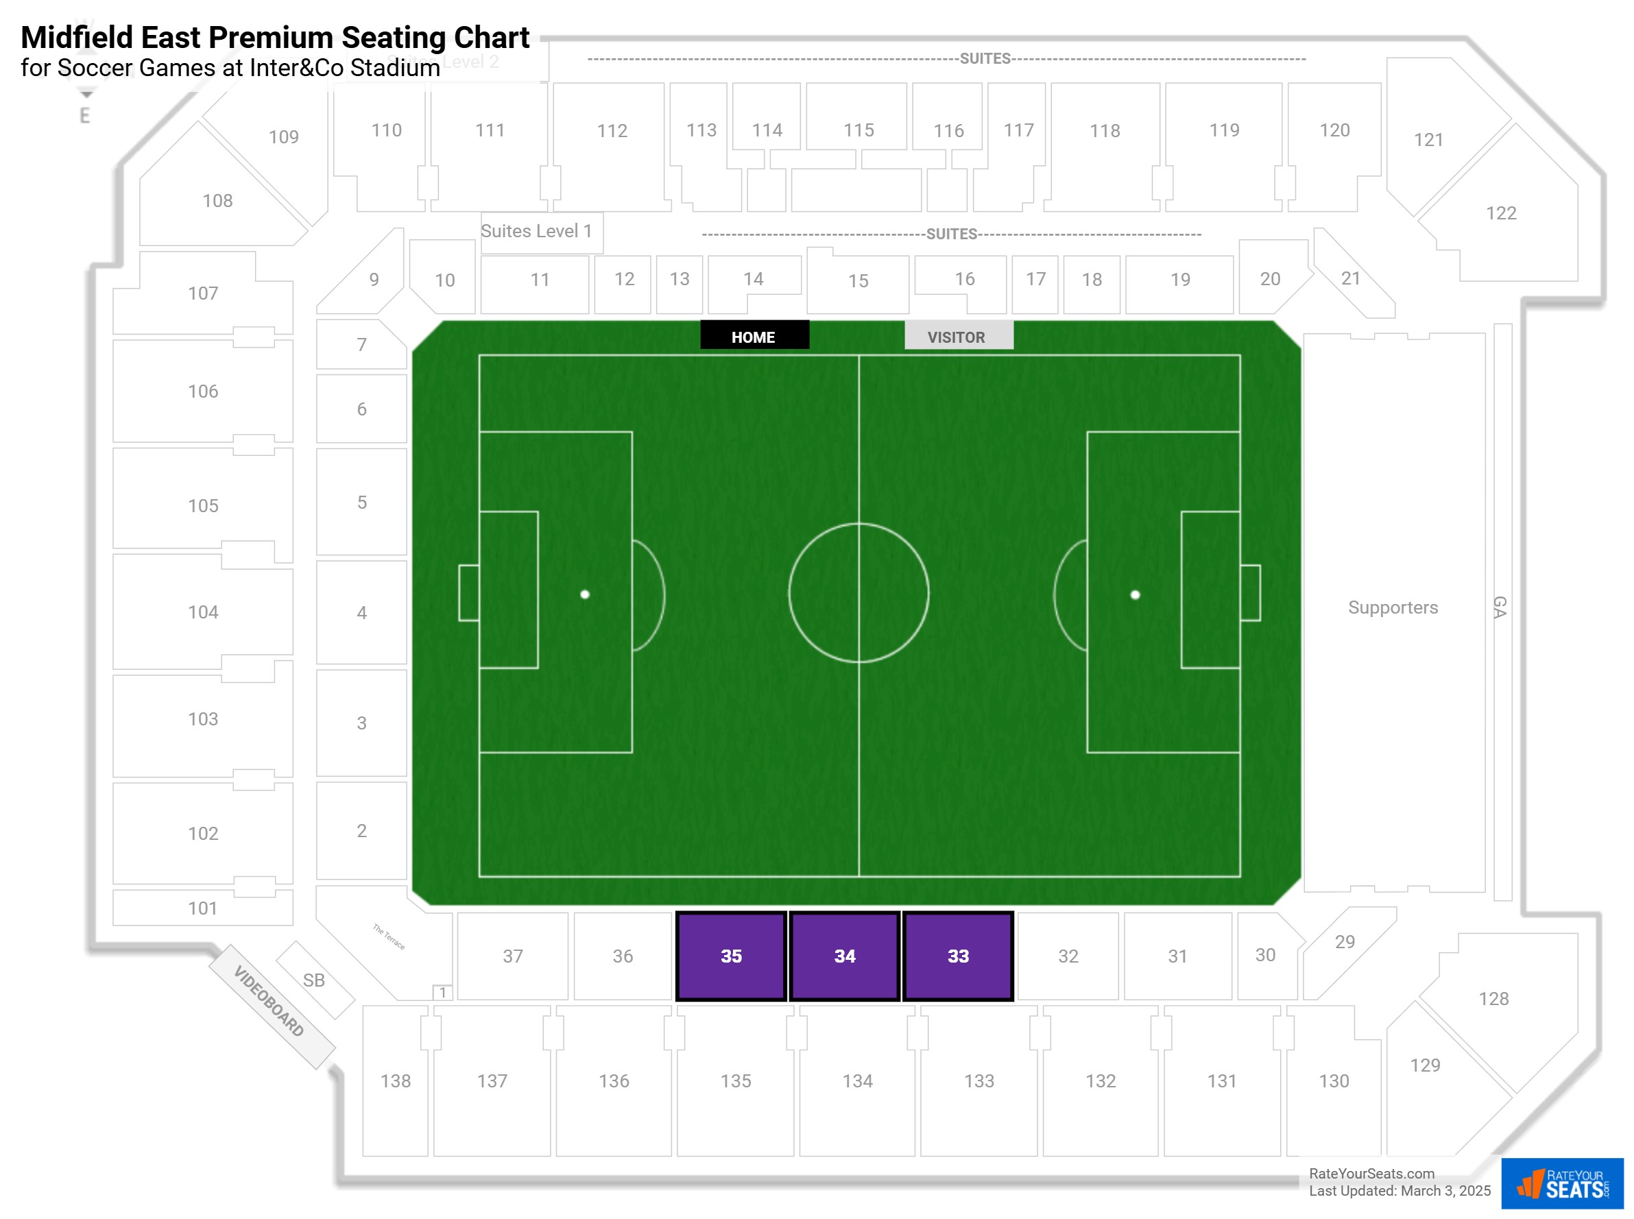The height and width of the screenshot is (1219, 1634).
Task: Choose purple premium section 33
Action: click(x=957, y=956)
